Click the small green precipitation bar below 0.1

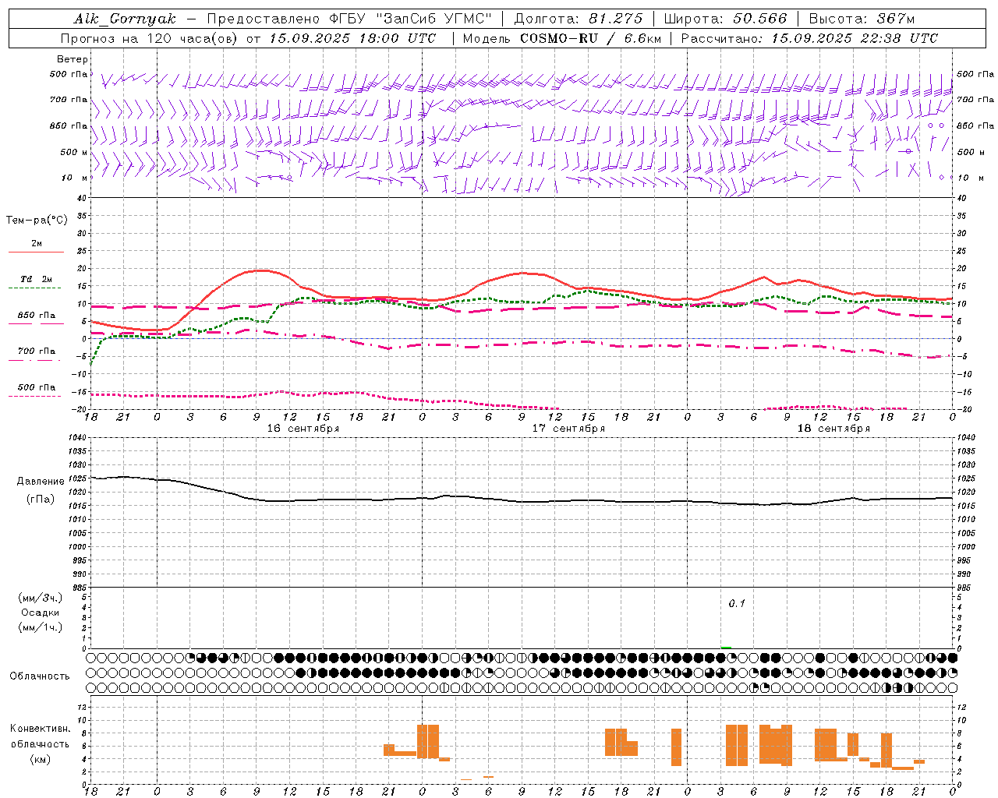click(726, 647)
